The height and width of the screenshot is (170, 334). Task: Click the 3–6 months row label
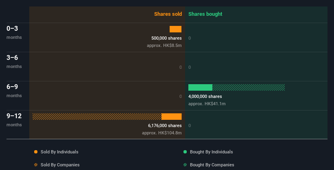14,62
